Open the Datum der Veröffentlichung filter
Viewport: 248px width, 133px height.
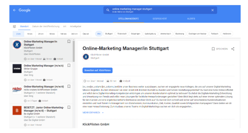coord(46,26)
